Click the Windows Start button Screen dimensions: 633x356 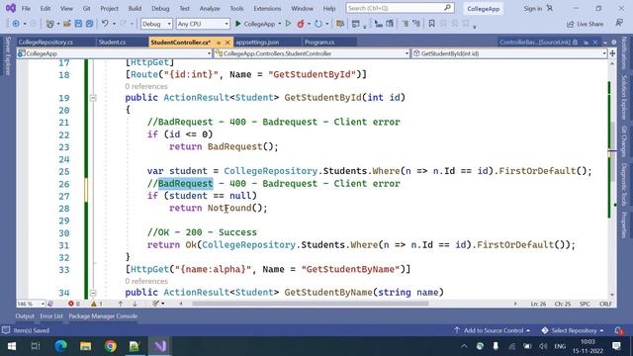(x=12, y=346)
